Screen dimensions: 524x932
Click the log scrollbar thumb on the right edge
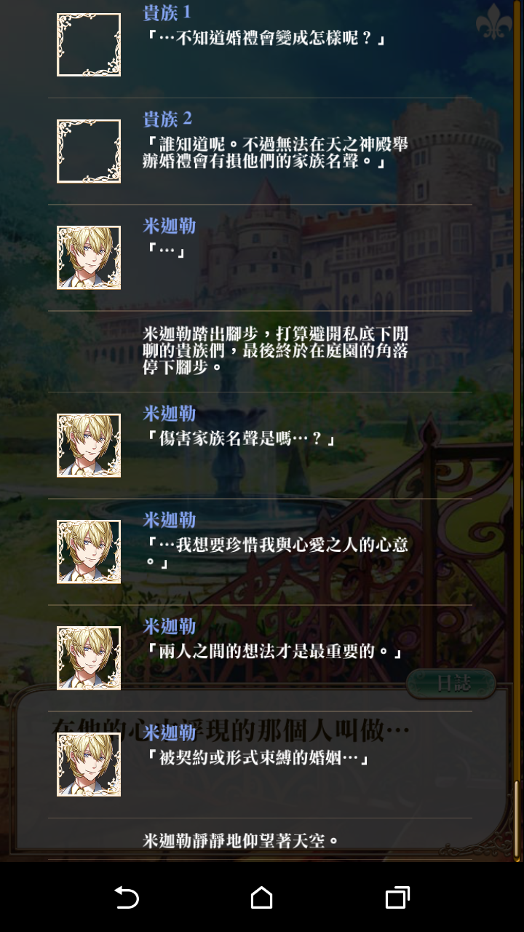[x=517, y=819]
